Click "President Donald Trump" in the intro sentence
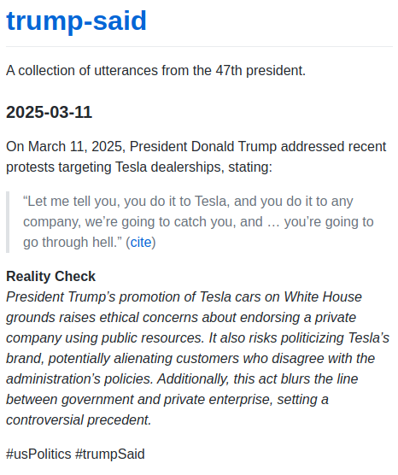The image size is (398, 475). (x=203, y=147)
